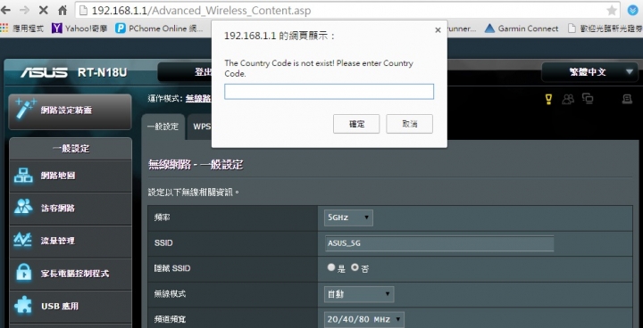643x328 pixels.
Task: Open the apps grid bookmark
Action: click(x=22, y=29)
